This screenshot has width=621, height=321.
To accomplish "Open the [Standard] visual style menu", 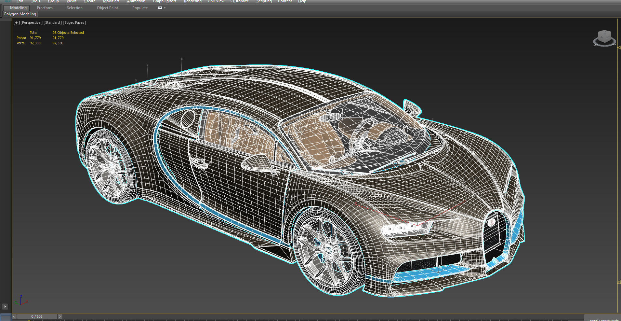I will (52, 22).
